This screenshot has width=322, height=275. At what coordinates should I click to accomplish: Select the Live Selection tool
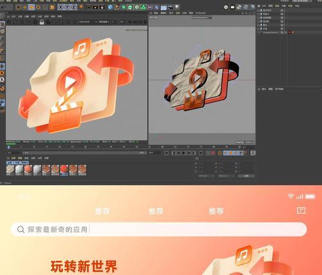[18, 7]
